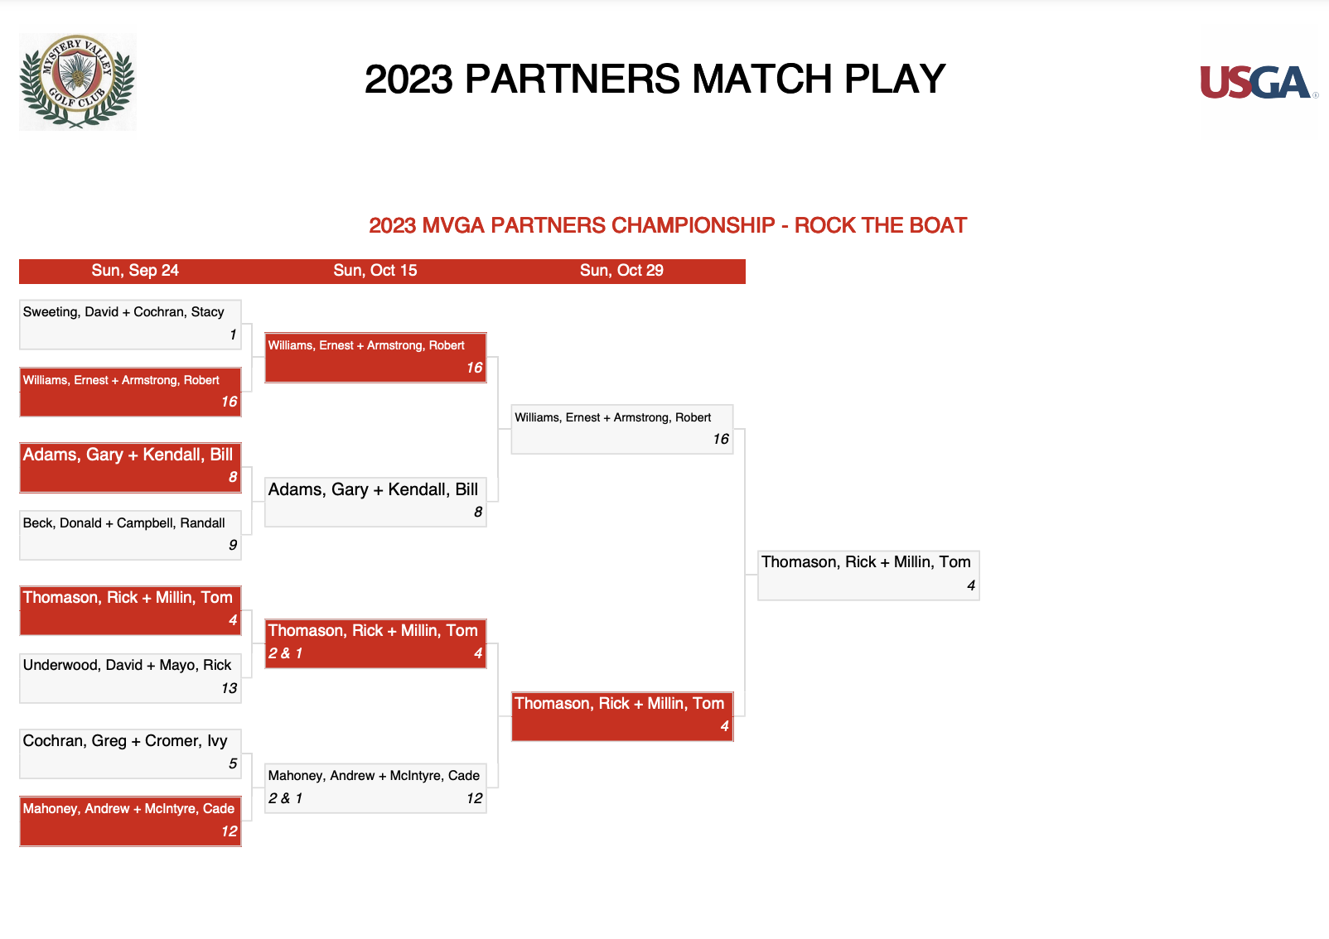Click the Mystery Valley Golf Club logo
The height and width of the screenshot is (939, 1329).
pyautogui.click(x=78, y=81)
